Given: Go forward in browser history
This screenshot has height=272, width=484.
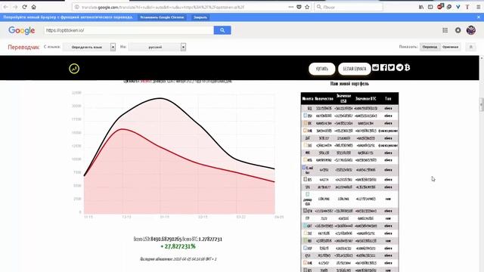Looking at the screenshot, I should pos(15,7).
